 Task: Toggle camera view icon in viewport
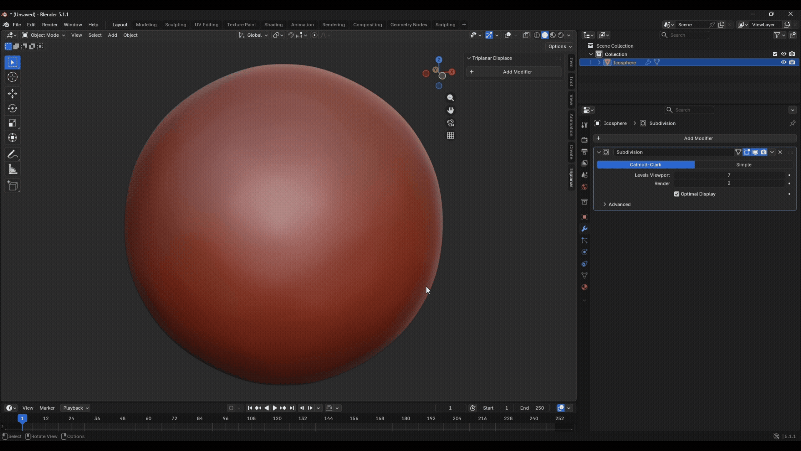click(x=451, y=123)
